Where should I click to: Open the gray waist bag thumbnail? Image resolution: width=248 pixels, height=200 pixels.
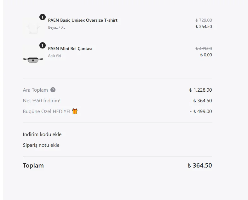click(x=33, y=60)
